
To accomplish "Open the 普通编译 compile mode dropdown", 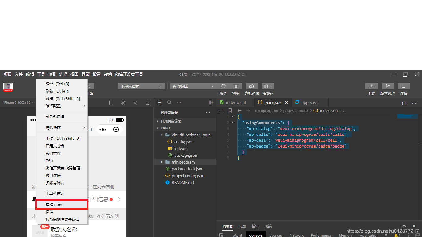I will [x=193, y=86].
